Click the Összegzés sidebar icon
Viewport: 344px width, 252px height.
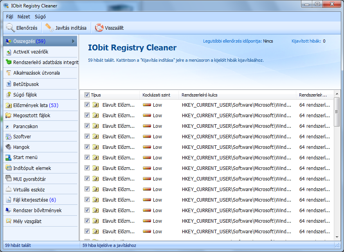(x=8, y=41)
